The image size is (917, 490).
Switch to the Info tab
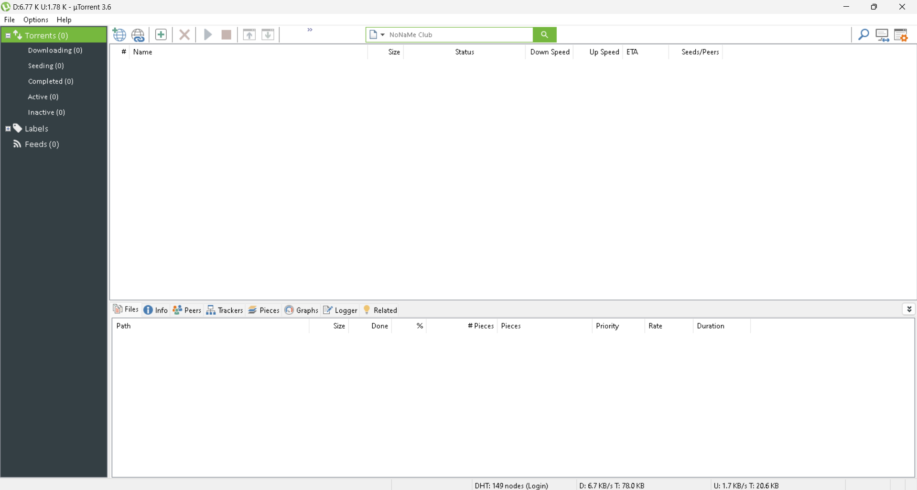[156, 310]
